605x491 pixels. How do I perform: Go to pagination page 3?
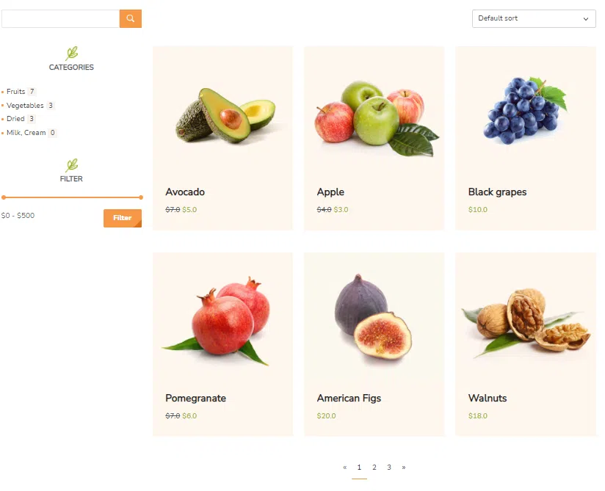(x=389, y=467)
